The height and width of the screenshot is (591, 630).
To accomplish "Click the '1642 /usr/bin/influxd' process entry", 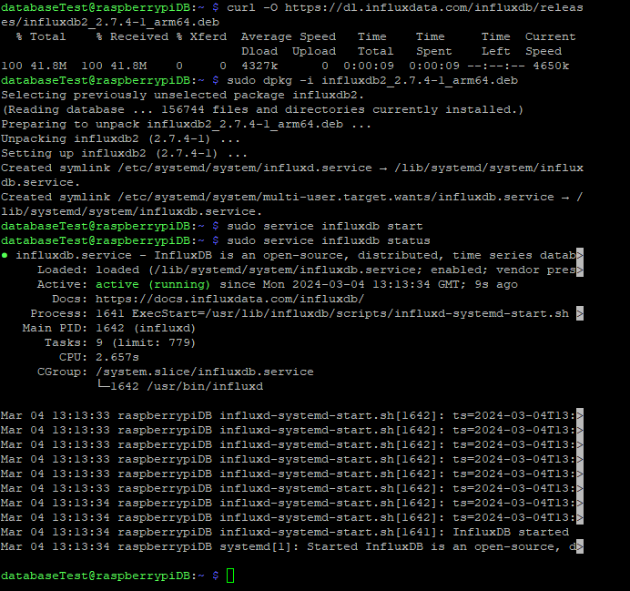I will [x=187, y=386].
